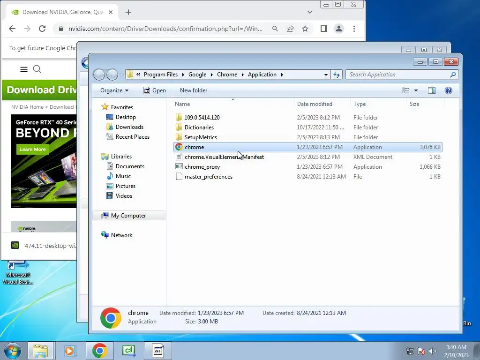Close the Download NVIDIA tab
The width and height of the screenshot is (480, 360).
click(x=111, y=12)
